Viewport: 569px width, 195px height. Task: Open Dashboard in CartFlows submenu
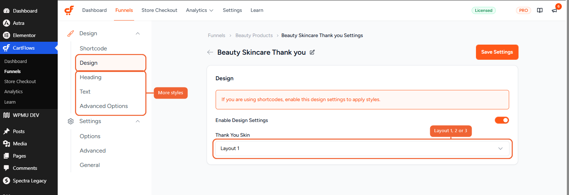(16, 62)
